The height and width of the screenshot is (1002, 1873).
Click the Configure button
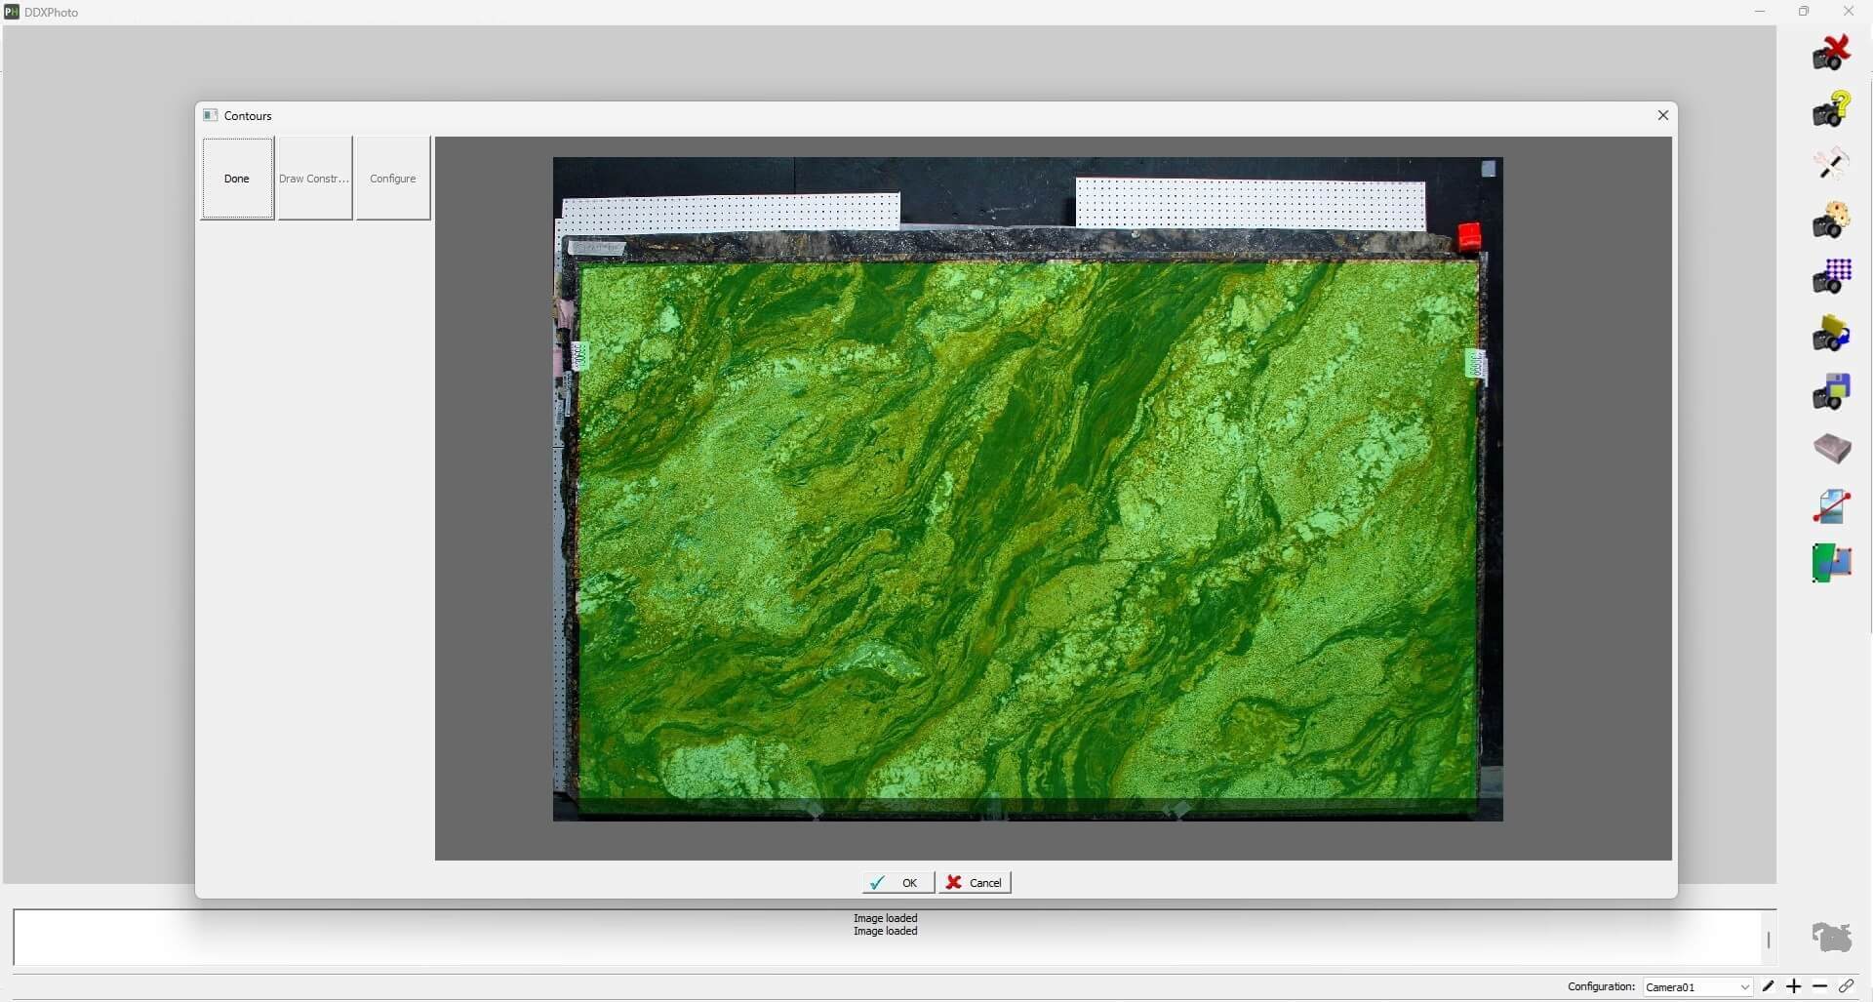[x=393, y=179]
